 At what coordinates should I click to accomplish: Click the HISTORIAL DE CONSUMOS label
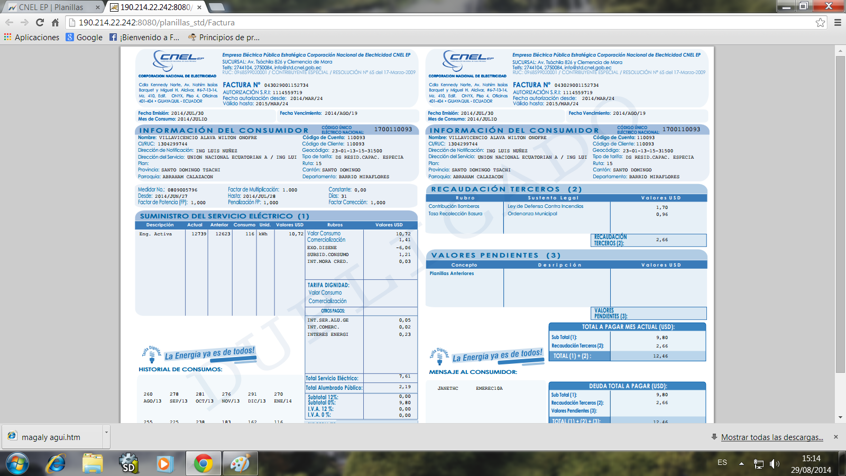point(180,369)
